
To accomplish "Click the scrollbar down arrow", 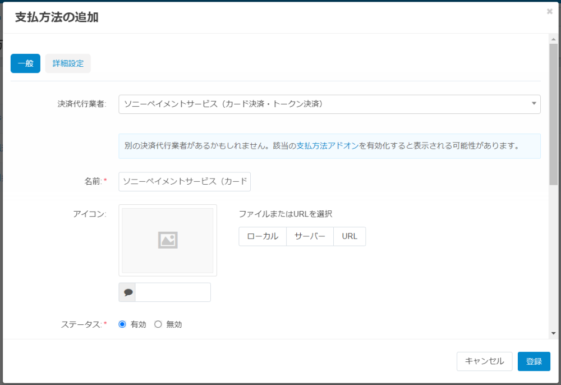I will [554, 333].
